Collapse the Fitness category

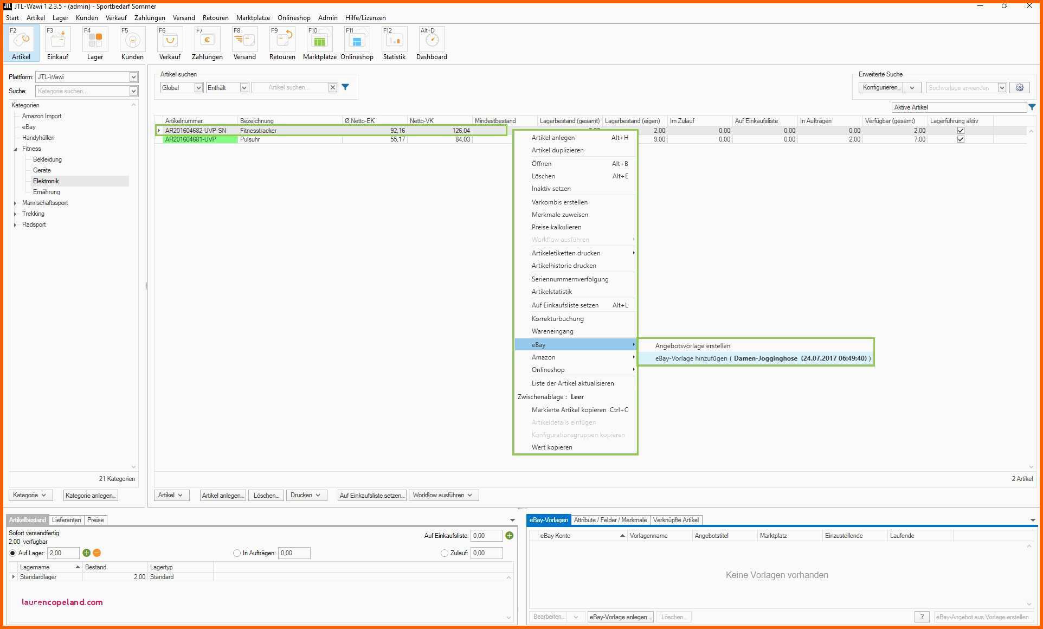[x=15, y=149]
